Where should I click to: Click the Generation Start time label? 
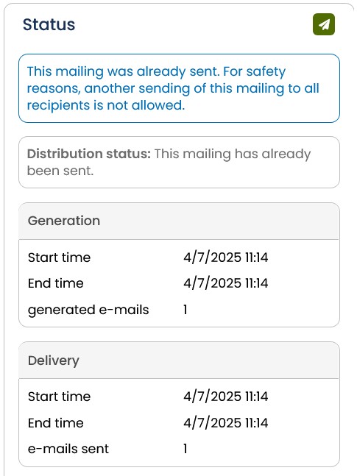[59, 257]
